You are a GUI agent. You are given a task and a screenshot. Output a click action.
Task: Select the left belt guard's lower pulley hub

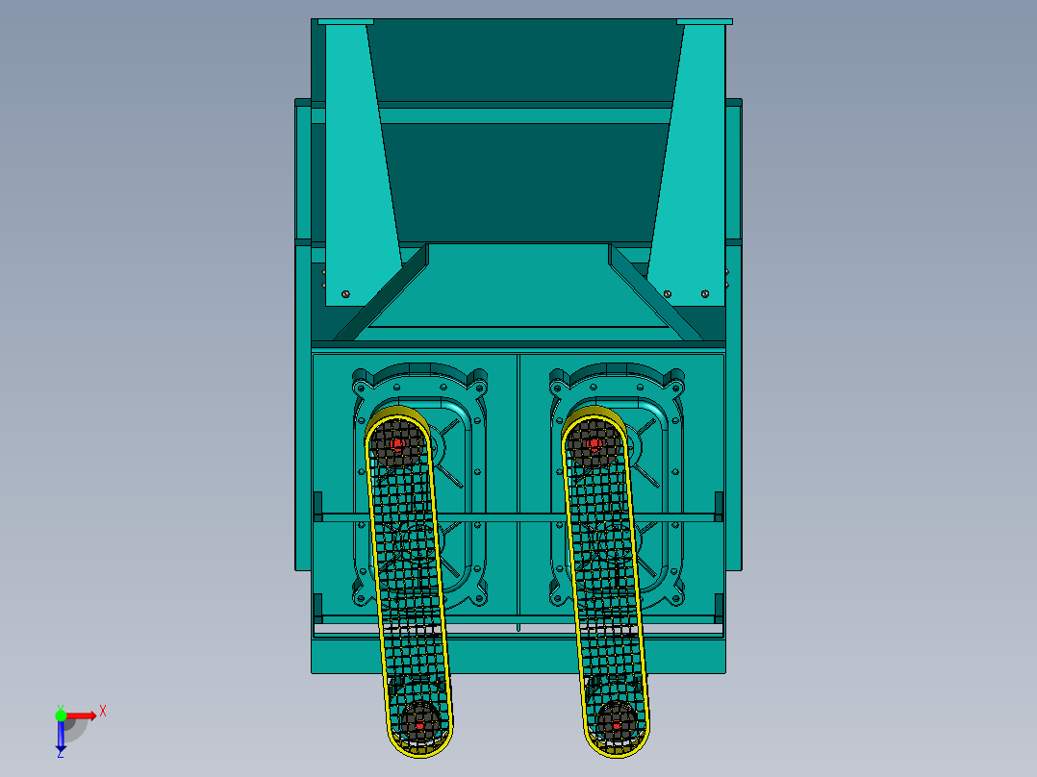[419, 725]
